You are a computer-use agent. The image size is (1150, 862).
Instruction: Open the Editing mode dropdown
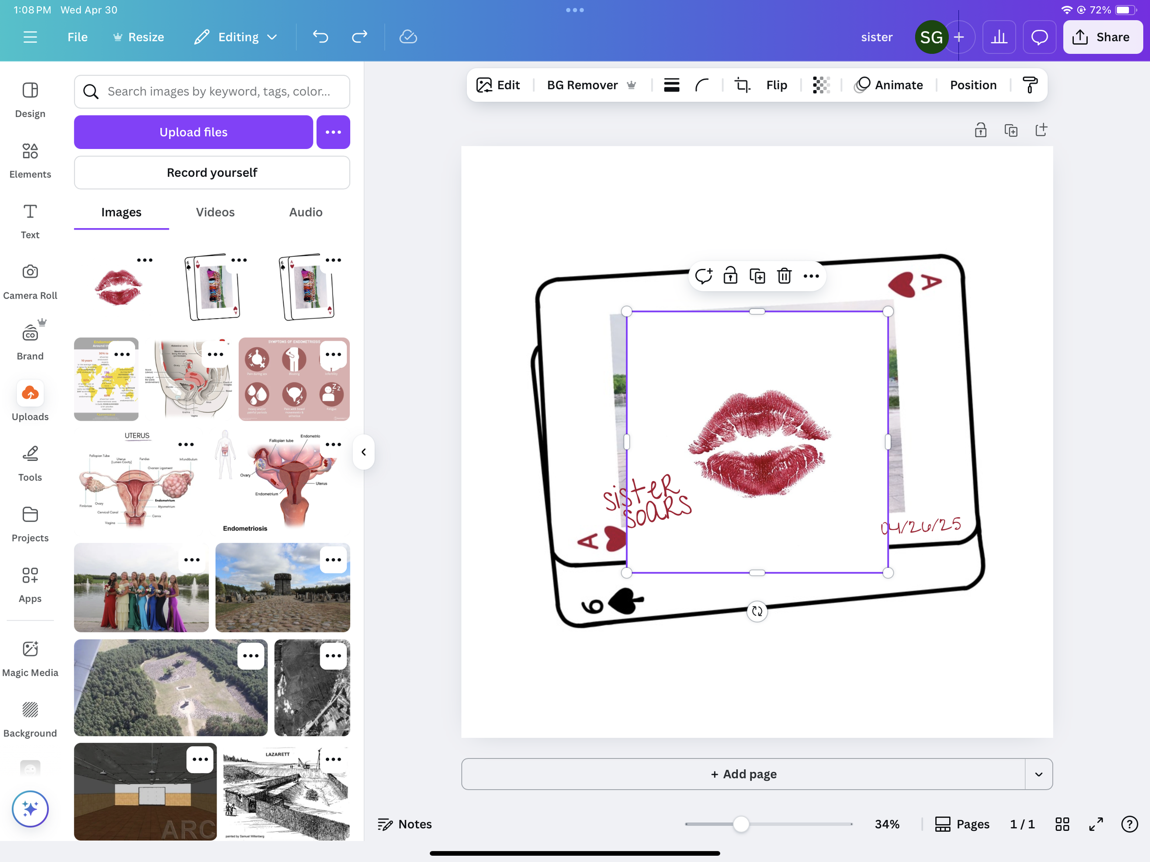click(x=236, y=37)
